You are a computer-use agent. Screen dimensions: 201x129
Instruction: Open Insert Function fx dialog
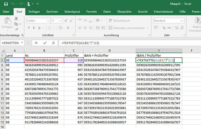pos(53,43)
